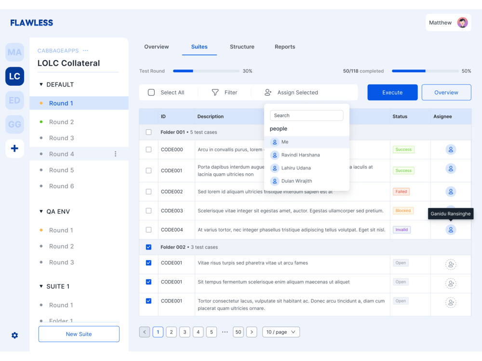Click the Blocked status badge
The width and height of the screenshot is (482, 361).
(x=403, y=211)
